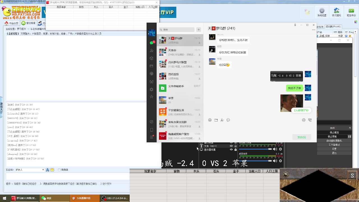
Task: Open 罗马复兴 taskbar item
Action: [x=24, y=198]
